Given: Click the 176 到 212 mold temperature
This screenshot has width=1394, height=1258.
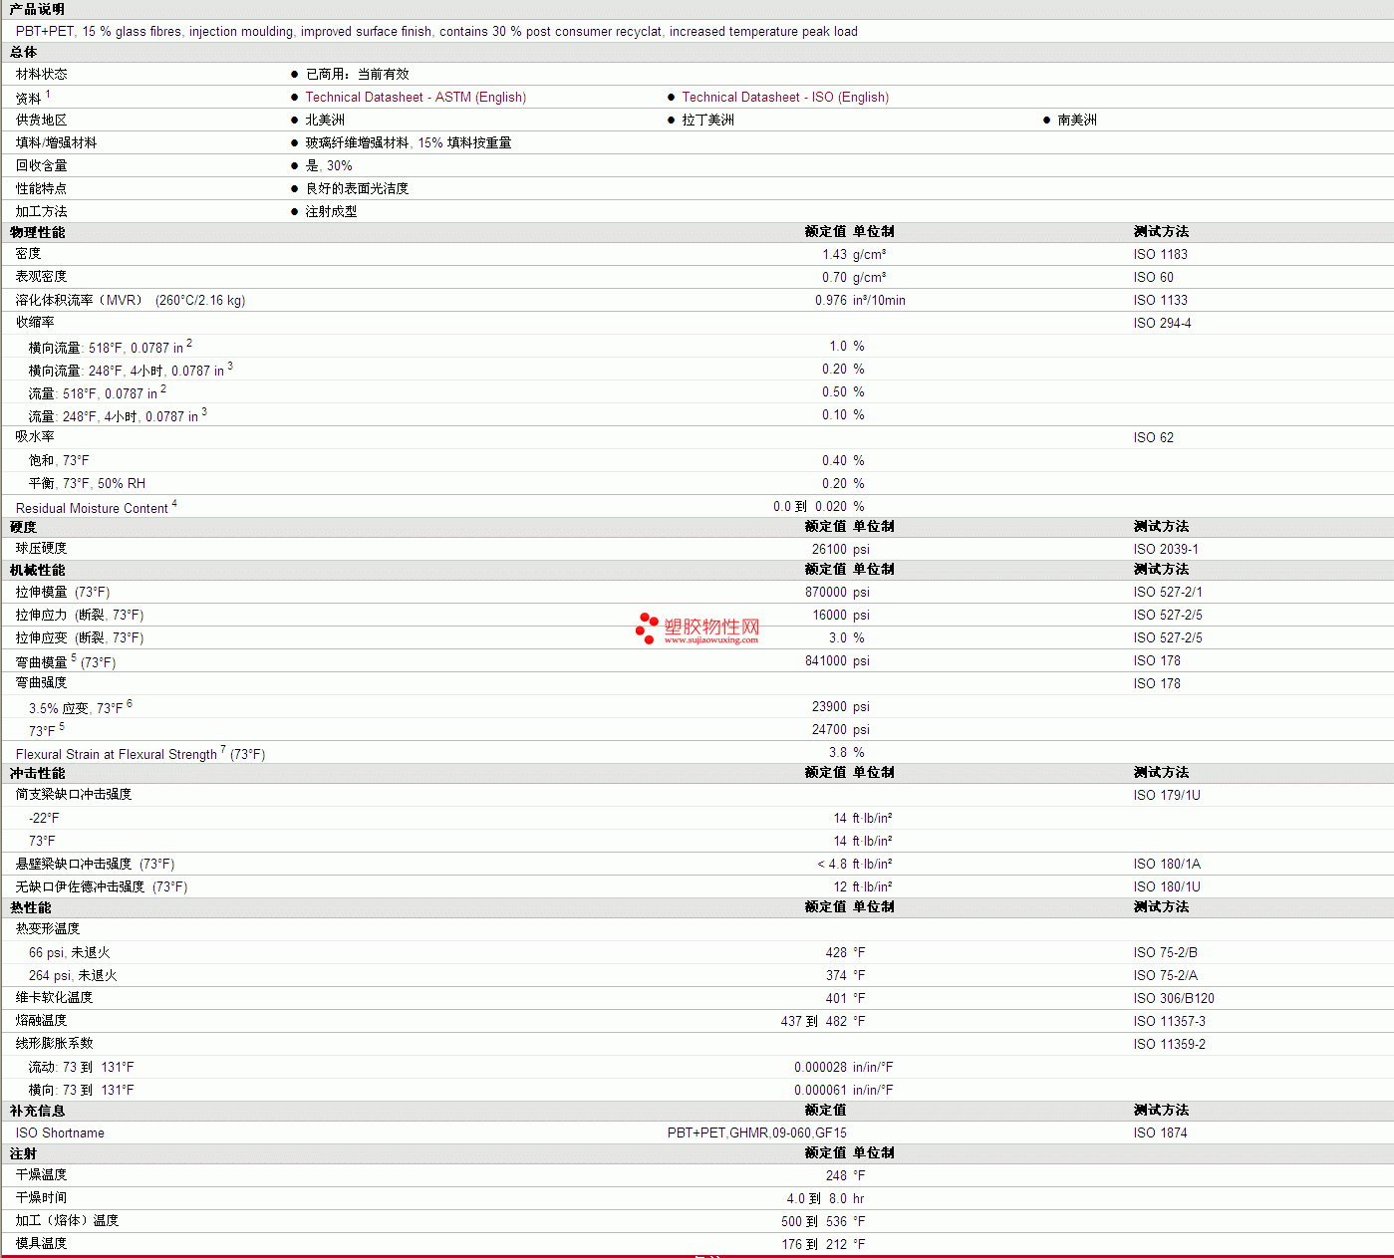Looking at the screenshot, I should pyautogui.click(x=814, y=1244).
